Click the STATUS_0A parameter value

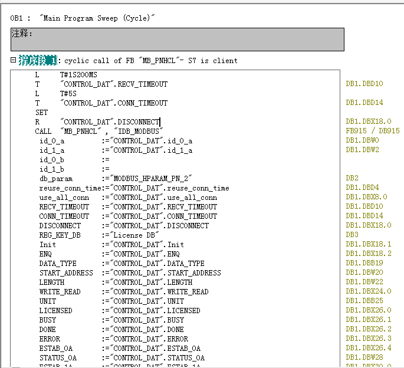click(157, 358)
